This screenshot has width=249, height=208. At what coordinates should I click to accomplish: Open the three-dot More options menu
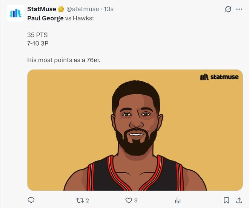tap(239, 9)
